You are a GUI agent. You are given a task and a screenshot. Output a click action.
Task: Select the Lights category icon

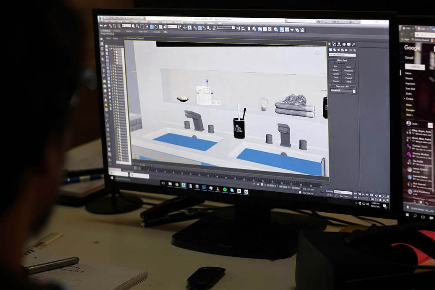tap(338, 50)
